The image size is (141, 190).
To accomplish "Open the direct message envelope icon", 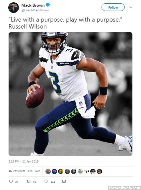I will click(x=64, y=181).
